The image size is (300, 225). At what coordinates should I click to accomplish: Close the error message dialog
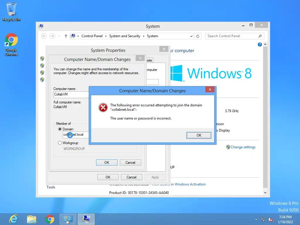click(x=210, y=90)
